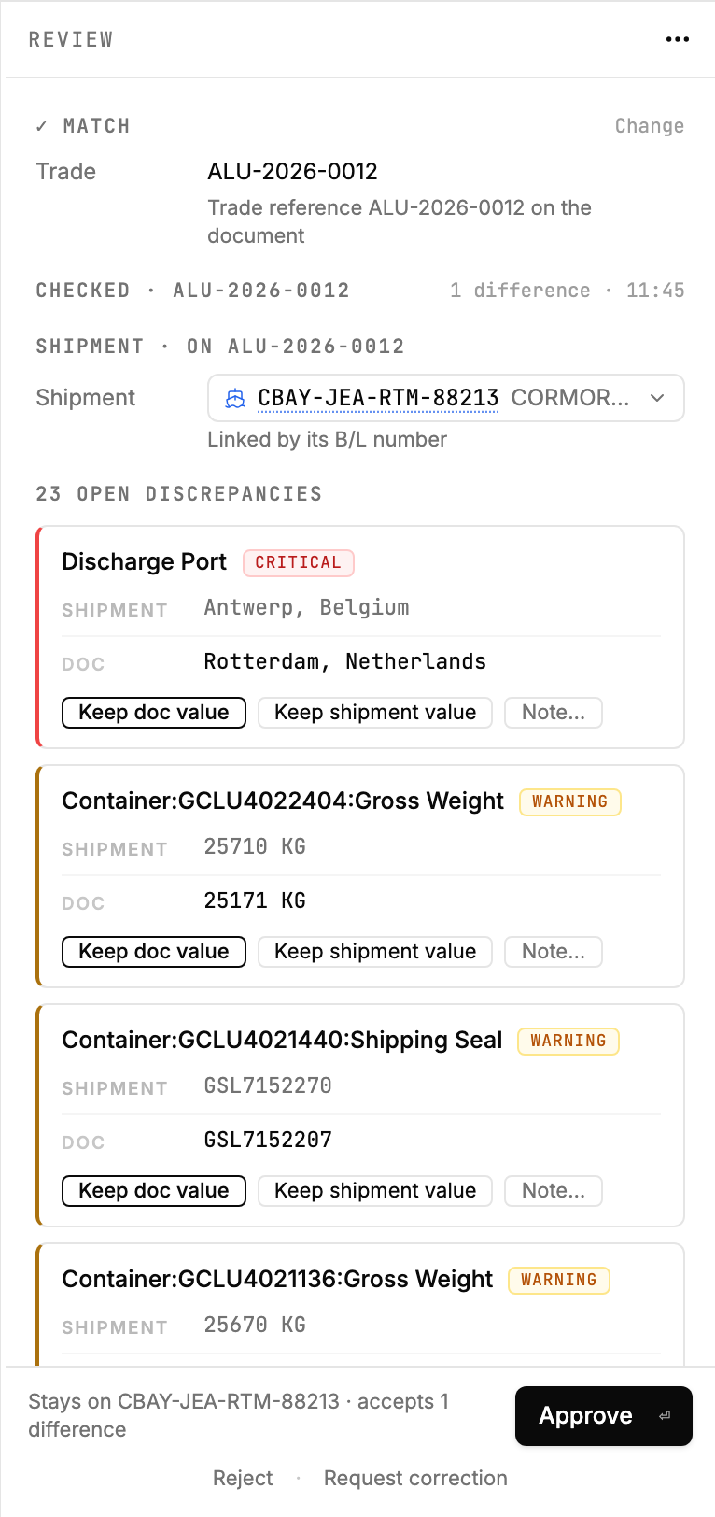The image size is (715, 1517).
Task: Request correction for this document
Action: point(415,1478)
